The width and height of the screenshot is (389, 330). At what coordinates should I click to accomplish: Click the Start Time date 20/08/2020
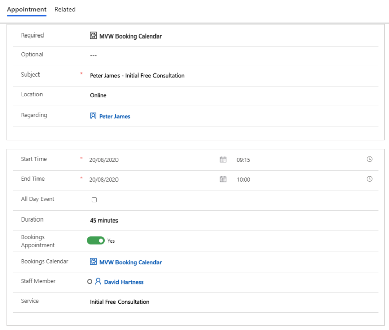point(104,160)
